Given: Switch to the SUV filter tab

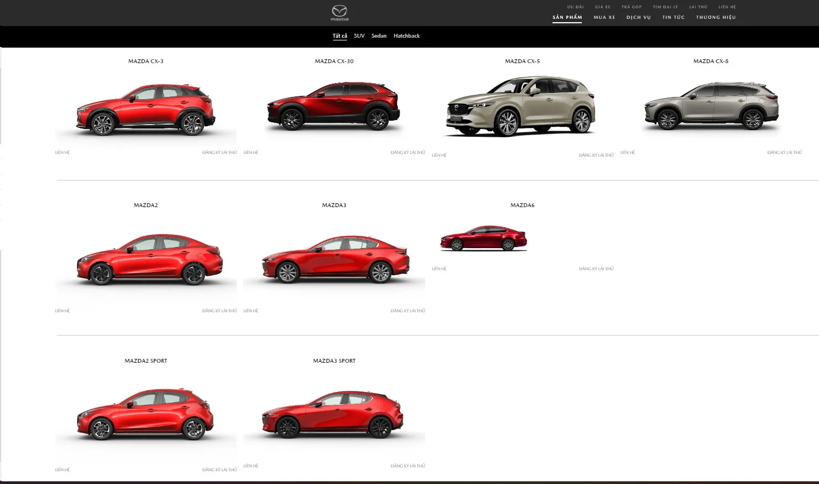Looking at the screenshot, I should [359, 35].
